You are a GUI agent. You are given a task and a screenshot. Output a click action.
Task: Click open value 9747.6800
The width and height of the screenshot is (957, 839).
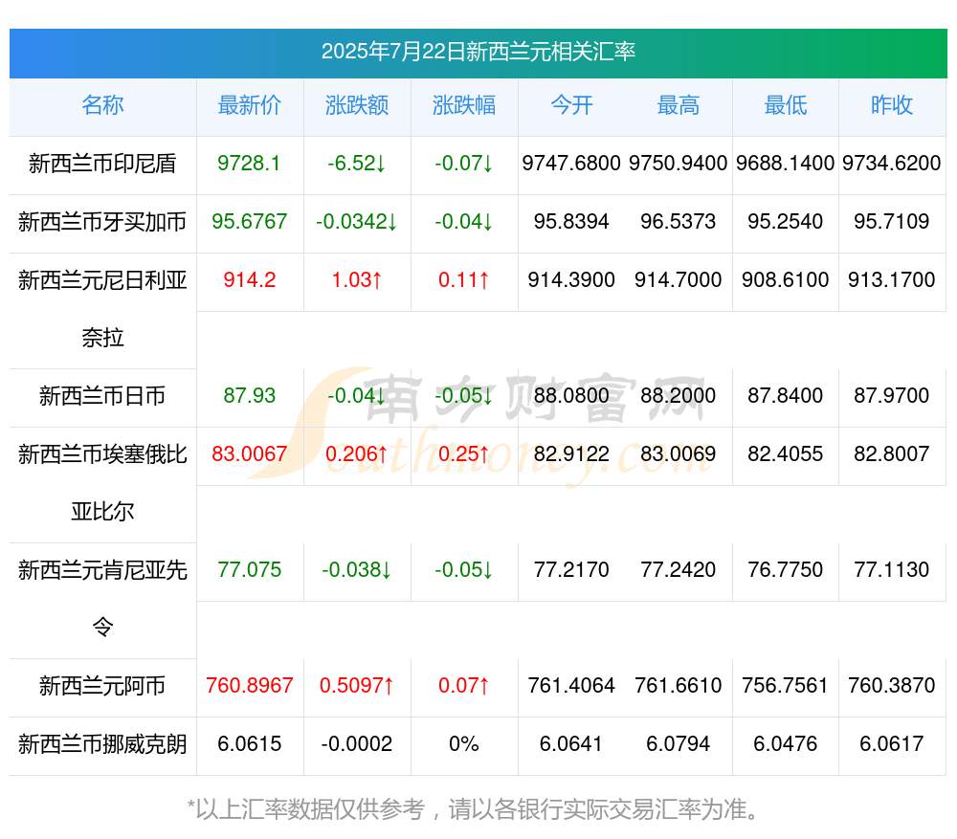click(571, 163)
